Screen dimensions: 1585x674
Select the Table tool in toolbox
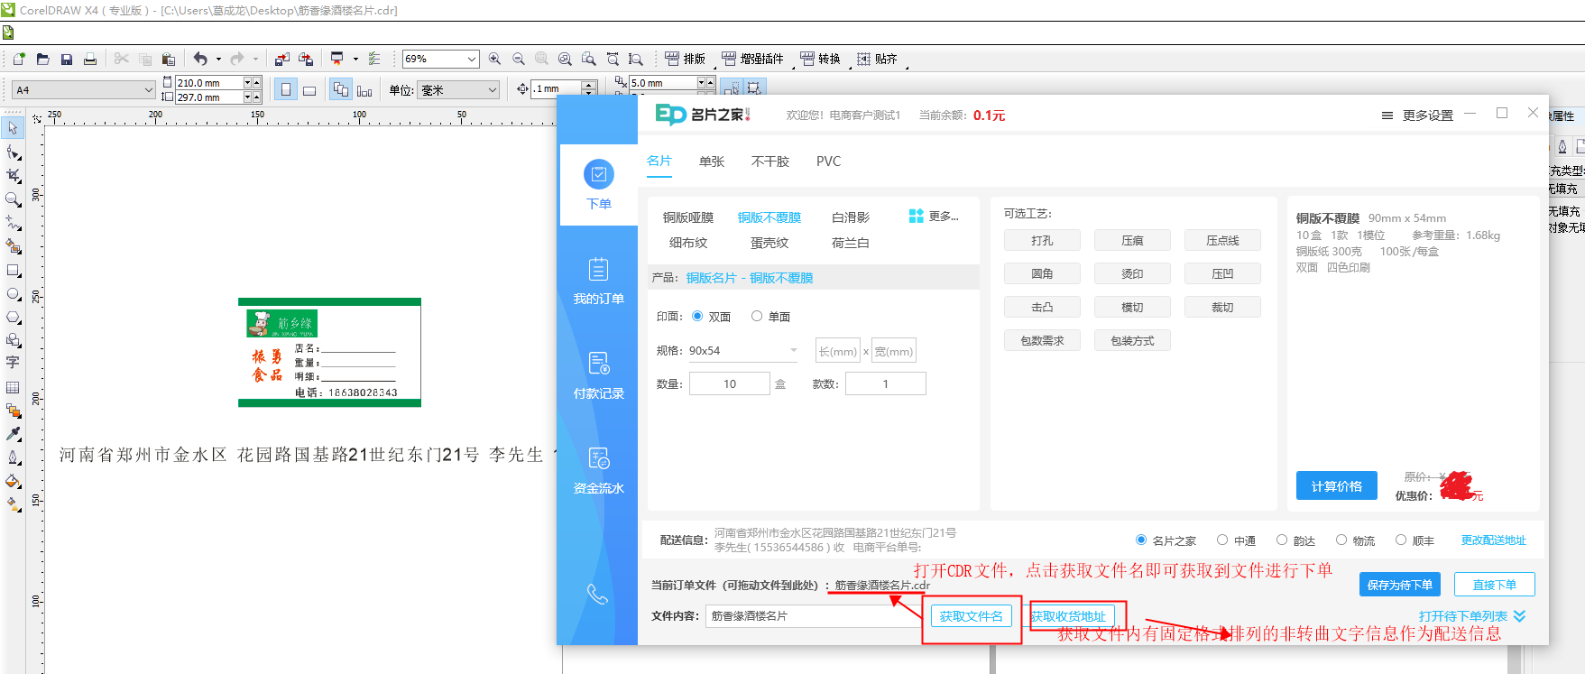pos(13,387)
